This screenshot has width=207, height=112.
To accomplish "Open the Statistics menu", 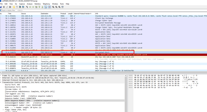I will coord(38,4).
